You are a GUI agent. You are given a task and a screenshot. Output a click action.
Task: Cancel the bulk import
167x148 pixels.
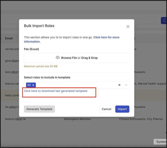tap(106, 109)
